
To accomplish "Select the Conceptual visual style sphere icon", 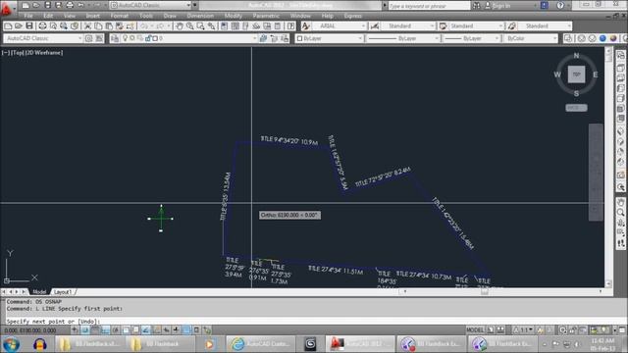I will pos(613,38).
